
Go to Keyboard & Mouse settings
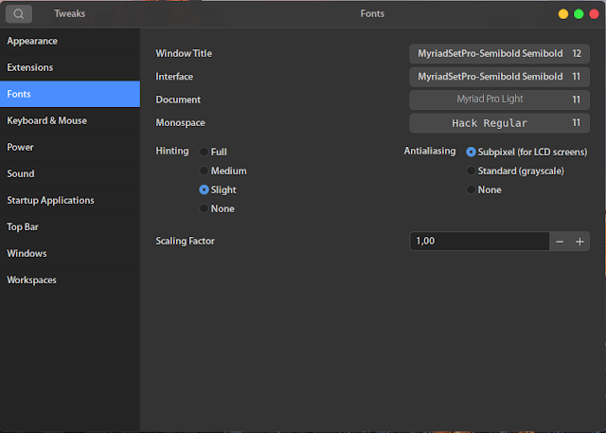click(x=70, y=120)
